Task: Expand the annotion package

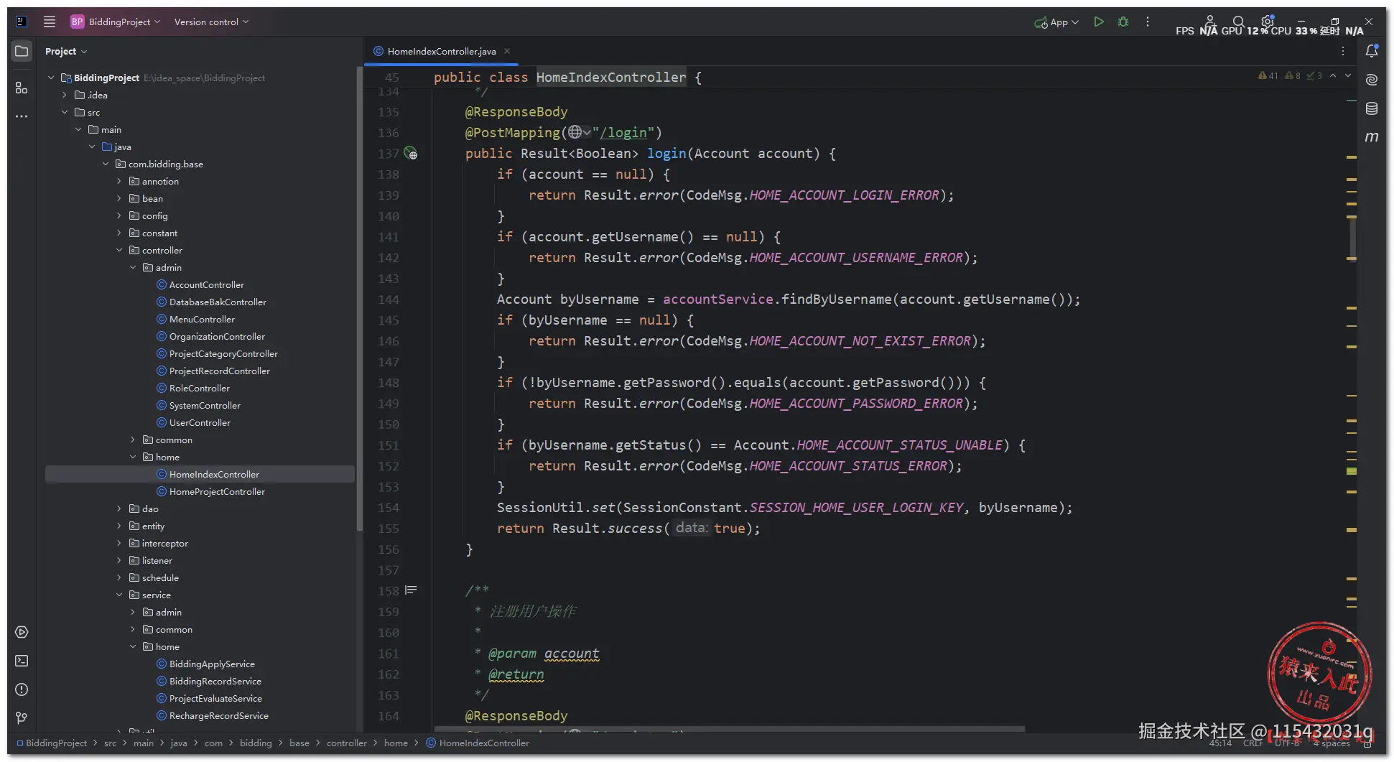Action: pyautogui.click(x=119, y=181)
